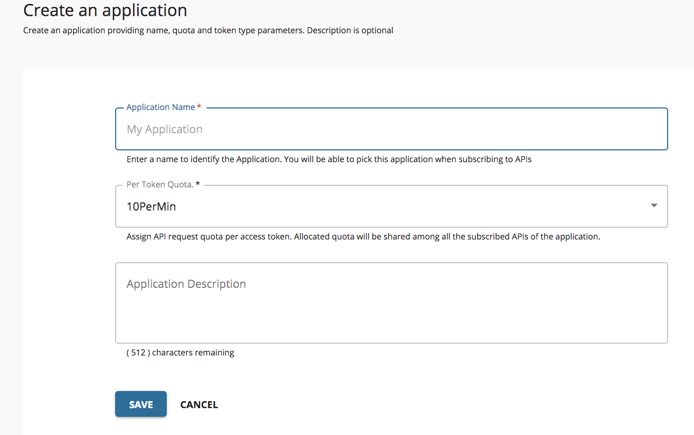
Task: Click the Create an application heading
Action: point(105,10)
